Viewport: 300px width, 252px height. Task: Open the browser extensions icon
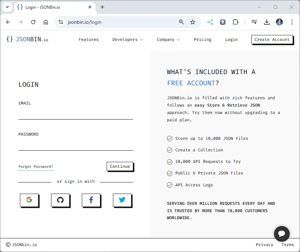point(235,22)
